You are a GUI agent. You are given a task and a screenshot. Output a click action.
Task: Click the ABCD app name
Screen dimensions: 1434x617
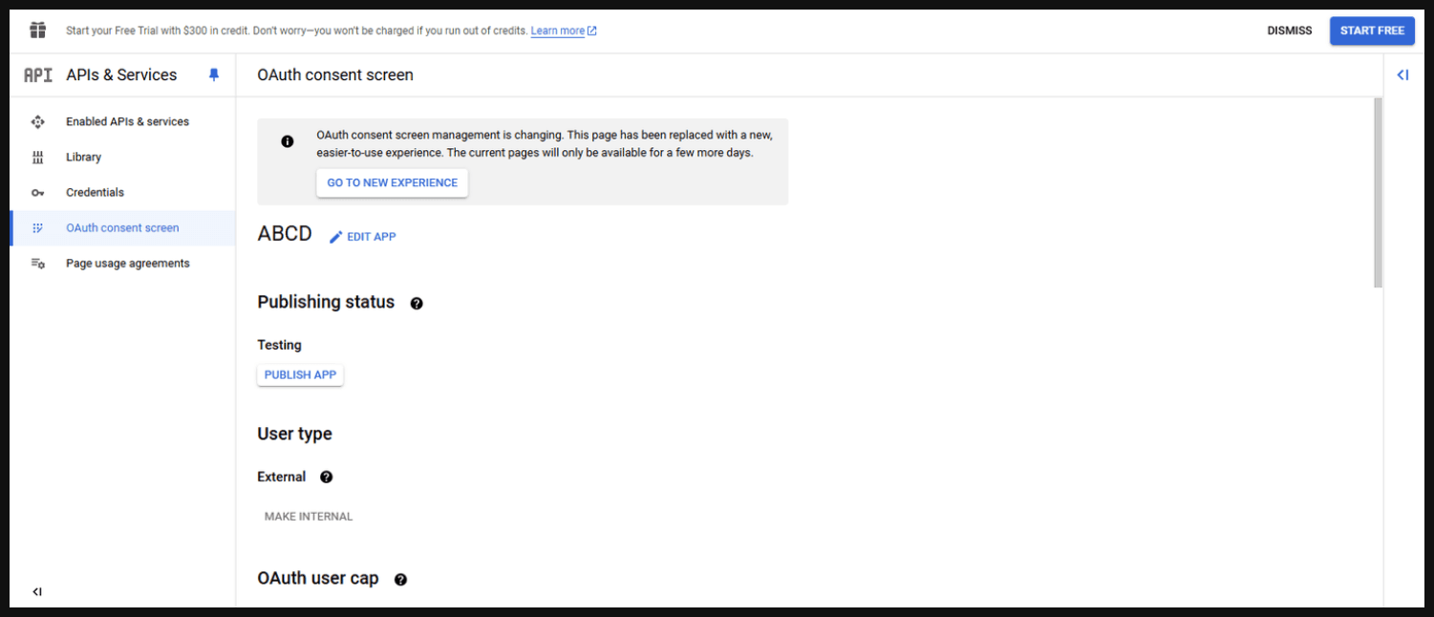click(x=285, y=234)
